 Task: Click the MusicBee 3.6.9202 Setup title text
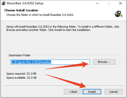(x=25, y=3)
